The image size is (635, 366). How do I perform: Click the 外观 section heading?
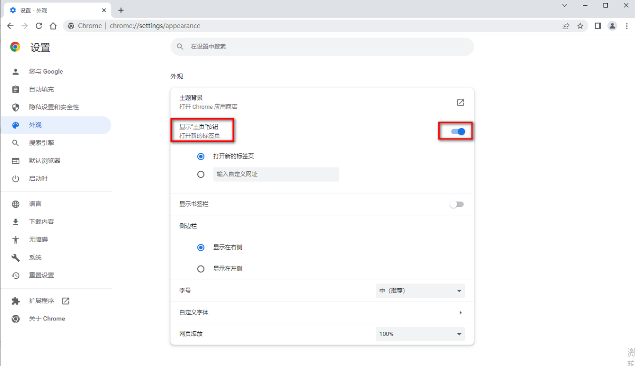click(177, 76)
